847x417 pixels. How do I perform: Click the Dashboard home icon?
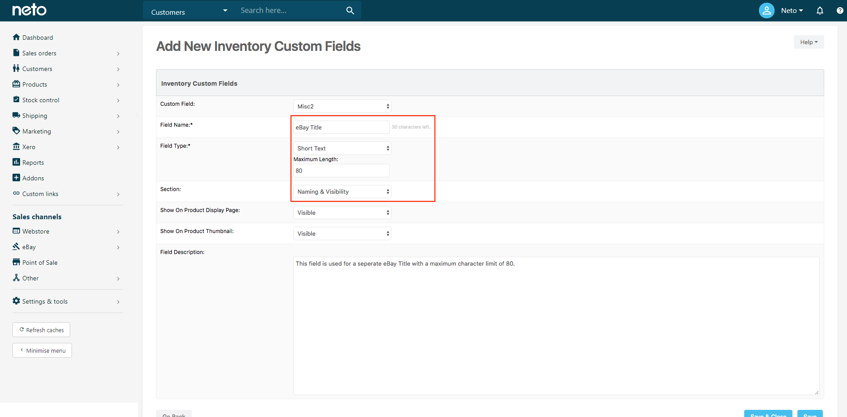(x=17, y=37)
